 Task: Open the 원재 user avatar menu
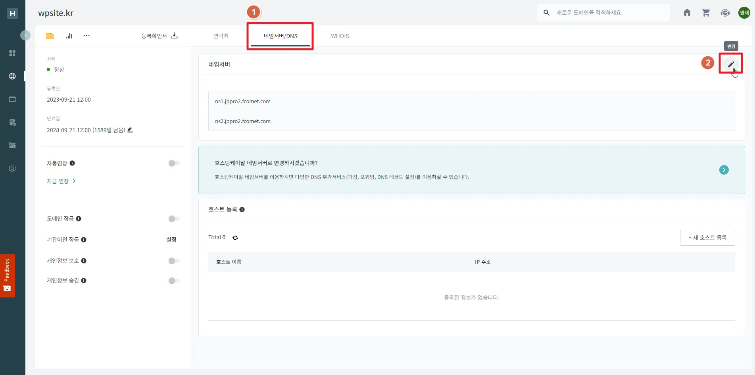pos(744,13)
